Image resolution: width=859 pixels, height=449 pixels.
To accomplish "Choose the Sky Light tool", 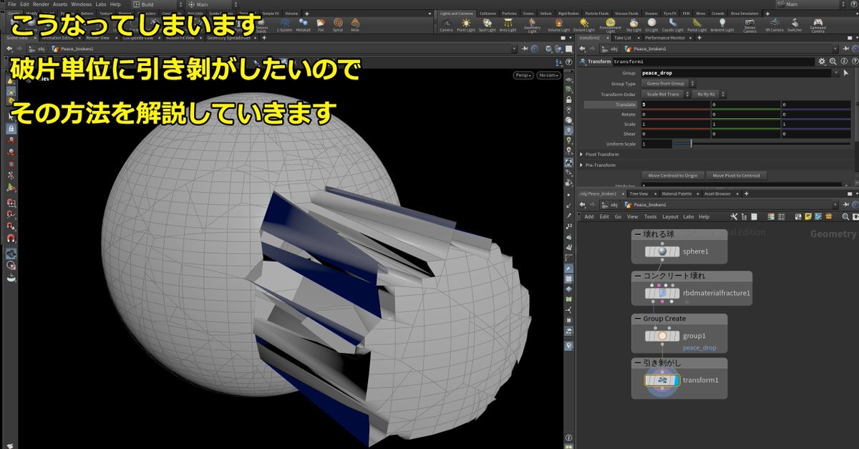I will (x=634, y=24).
